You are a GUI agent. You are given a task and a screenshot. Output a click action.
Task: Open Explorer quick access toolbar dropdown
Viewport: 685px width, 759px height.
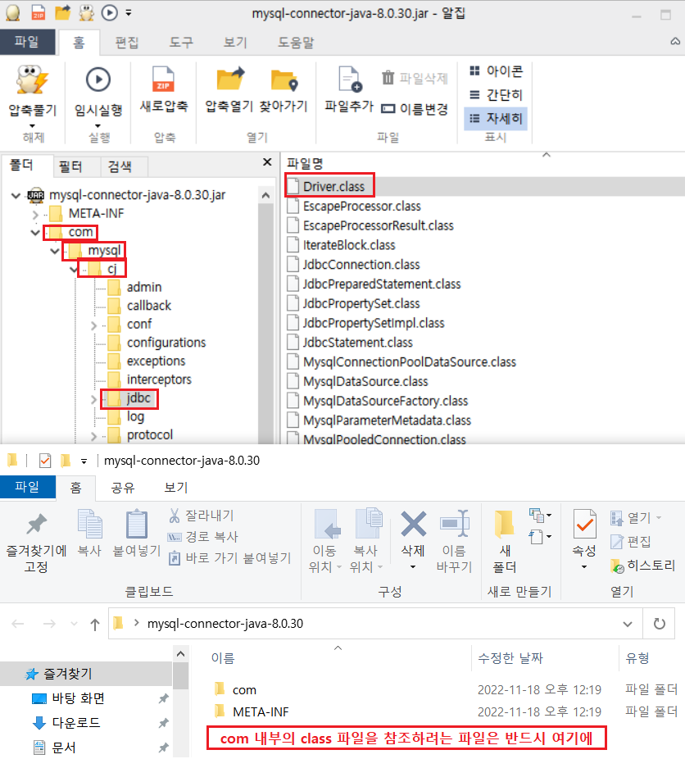pos(84,461)
